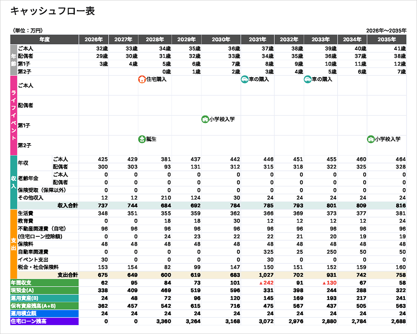Screen dimensions: 417x334
Task: Click the （単位：万円） unit note
Action: coord(28,30)
